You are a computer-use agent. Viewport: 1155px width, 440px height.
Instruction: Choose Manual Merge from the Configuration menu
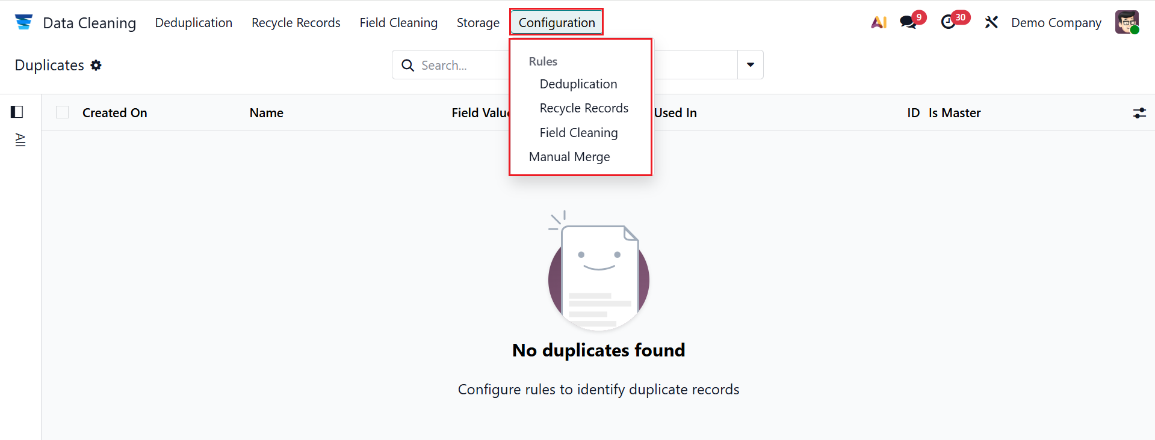(569, 157)
